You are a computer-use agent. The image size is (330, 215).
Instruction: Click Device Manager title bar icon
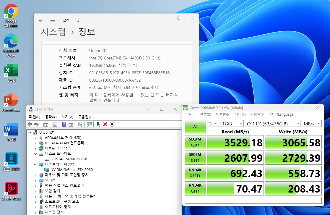point(31,109)
